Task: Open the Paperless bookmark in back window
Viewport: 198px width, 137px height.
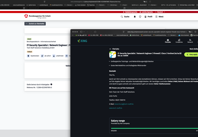Action: point(91,5)
